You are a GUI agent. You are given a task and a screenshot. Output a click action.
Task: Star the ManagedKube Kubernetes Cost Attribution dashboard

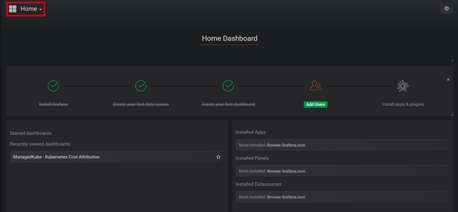pyautogui.click(x=218, y=157)
